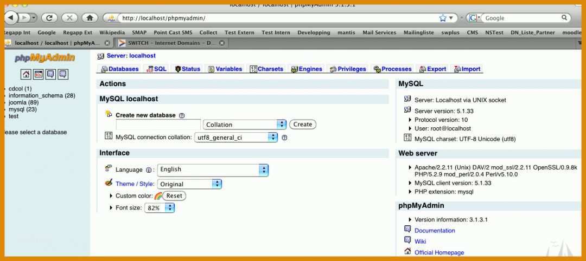Click the browser home icon

tap(90, 17)
